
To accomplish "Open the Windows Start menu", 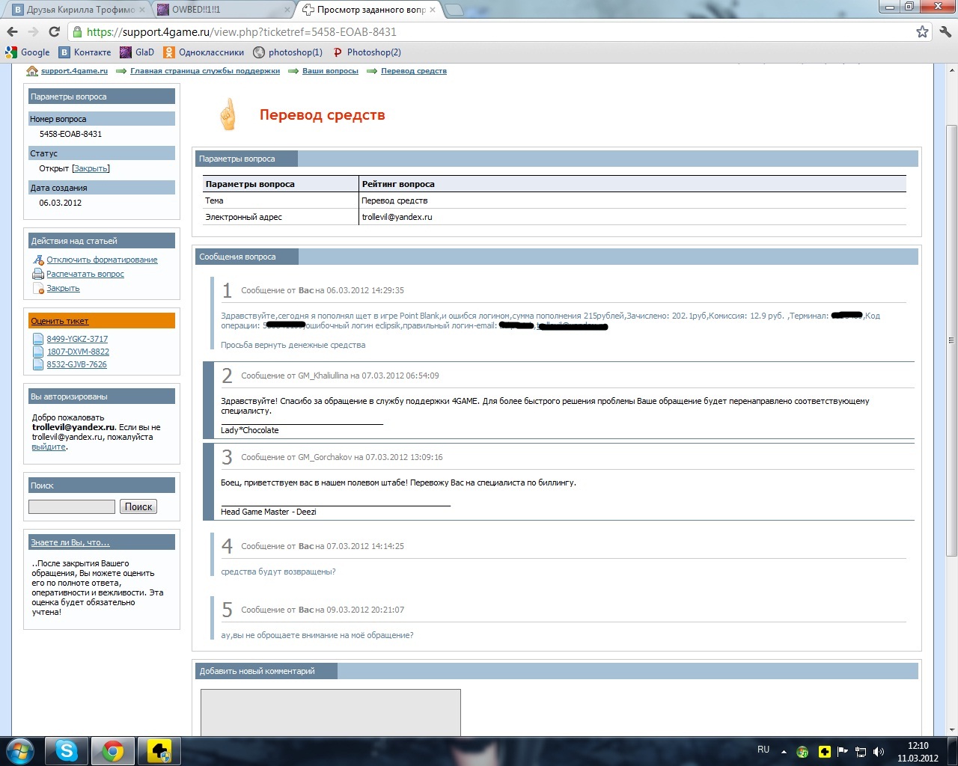I will [20, 751].
